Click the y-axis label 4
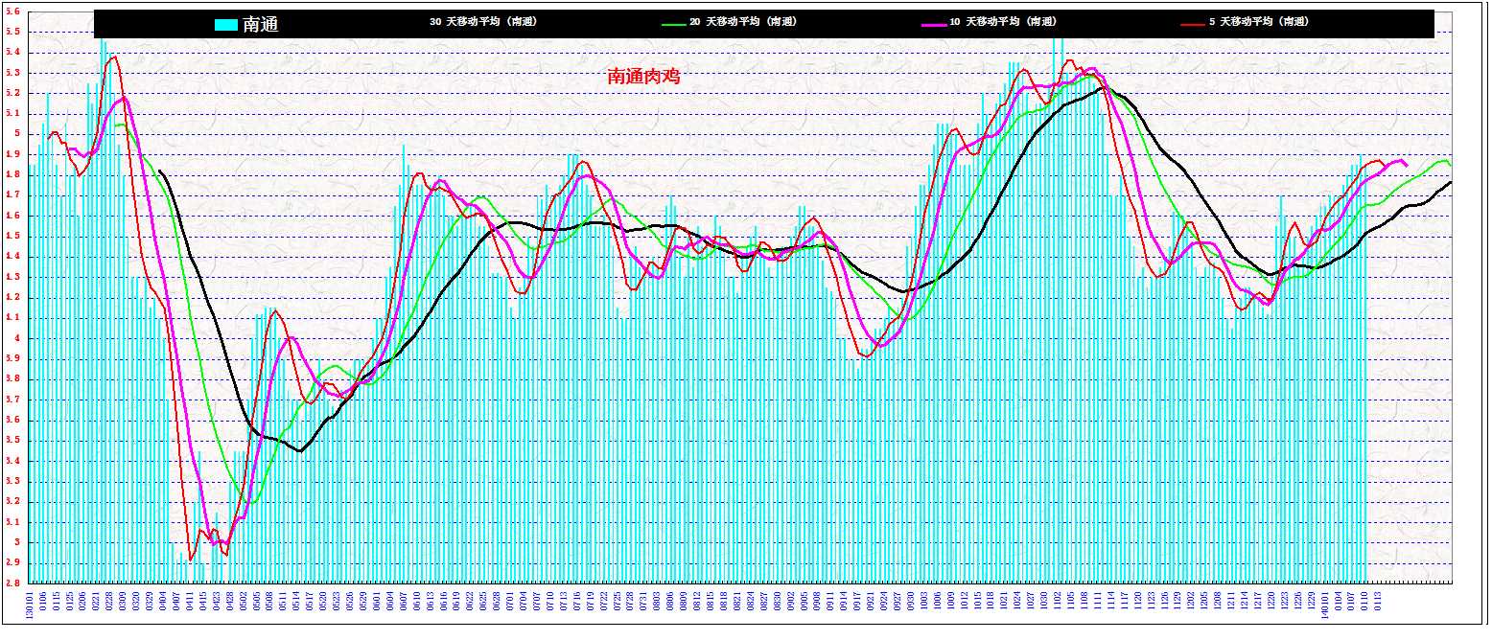 pyautogui.click(x=16, y=338)
